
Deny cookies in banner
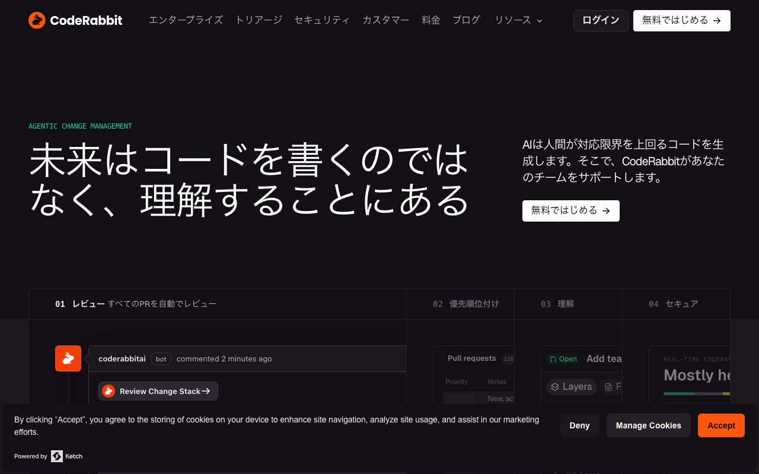[x=580, y=425]
